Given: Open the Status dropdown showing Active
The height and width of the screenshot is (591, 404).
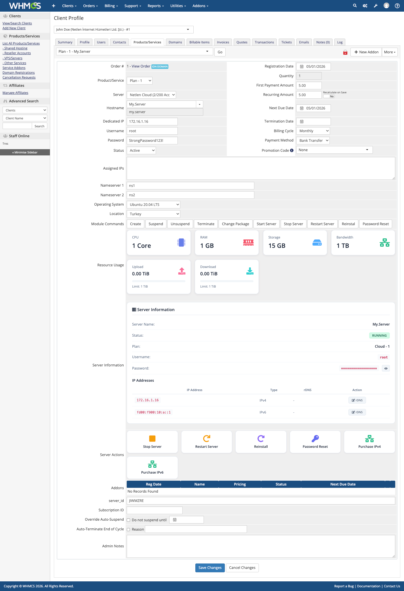Looking at the screenshot, I should 141,151.
